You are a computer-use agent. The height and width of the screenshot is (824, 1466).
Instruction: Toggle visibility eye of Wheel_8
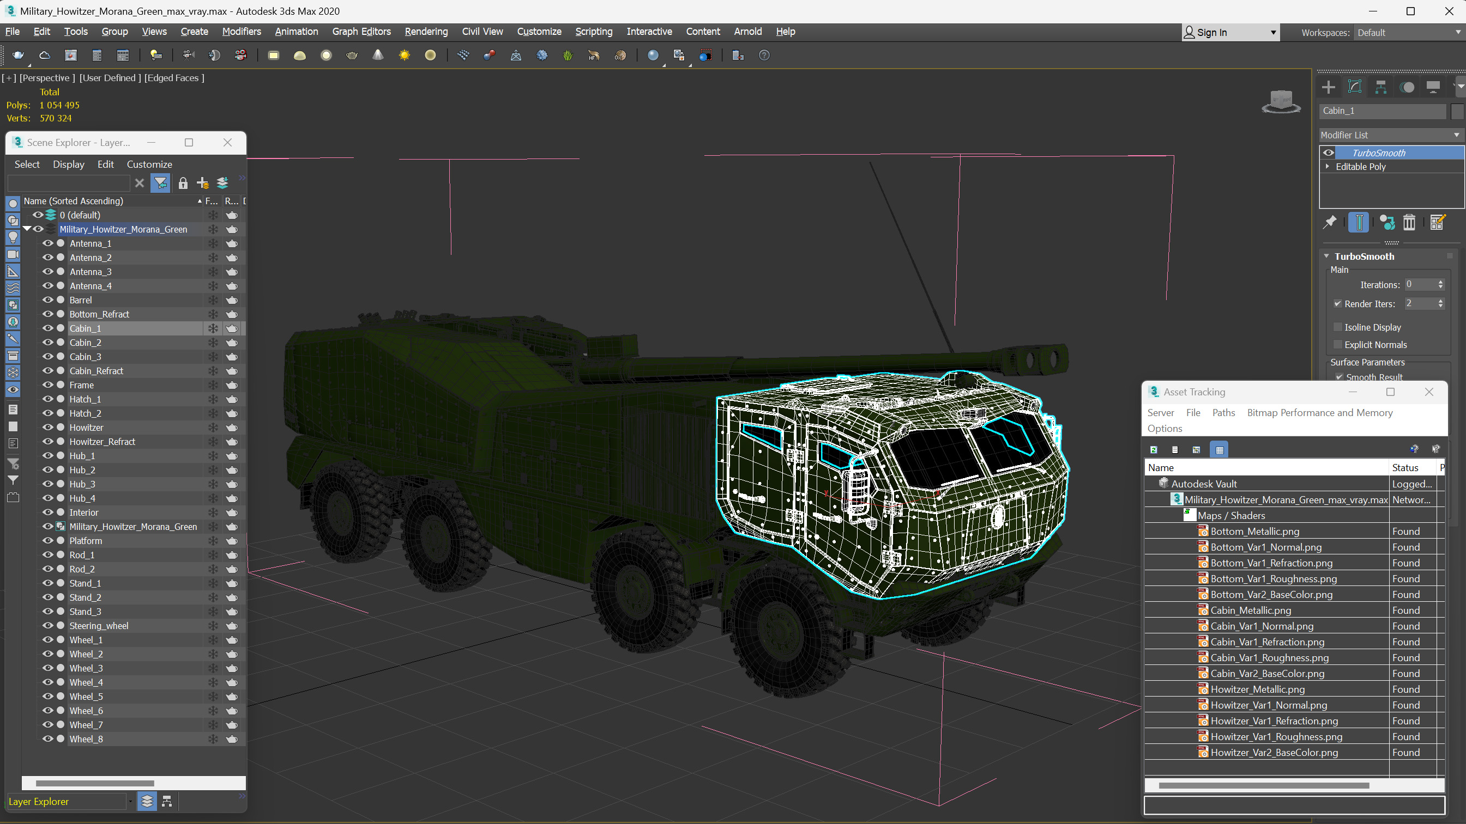click(48, 738)
